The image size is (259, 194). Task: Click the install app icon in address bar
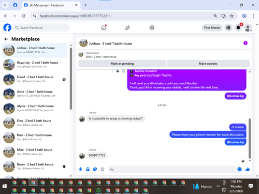tap(223, 16)
